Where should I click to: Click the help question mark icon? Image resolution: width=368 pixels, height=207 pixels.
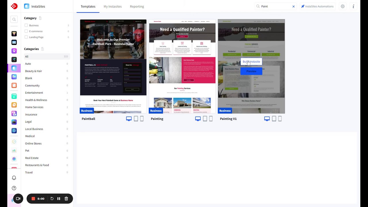tap(14, 188)
